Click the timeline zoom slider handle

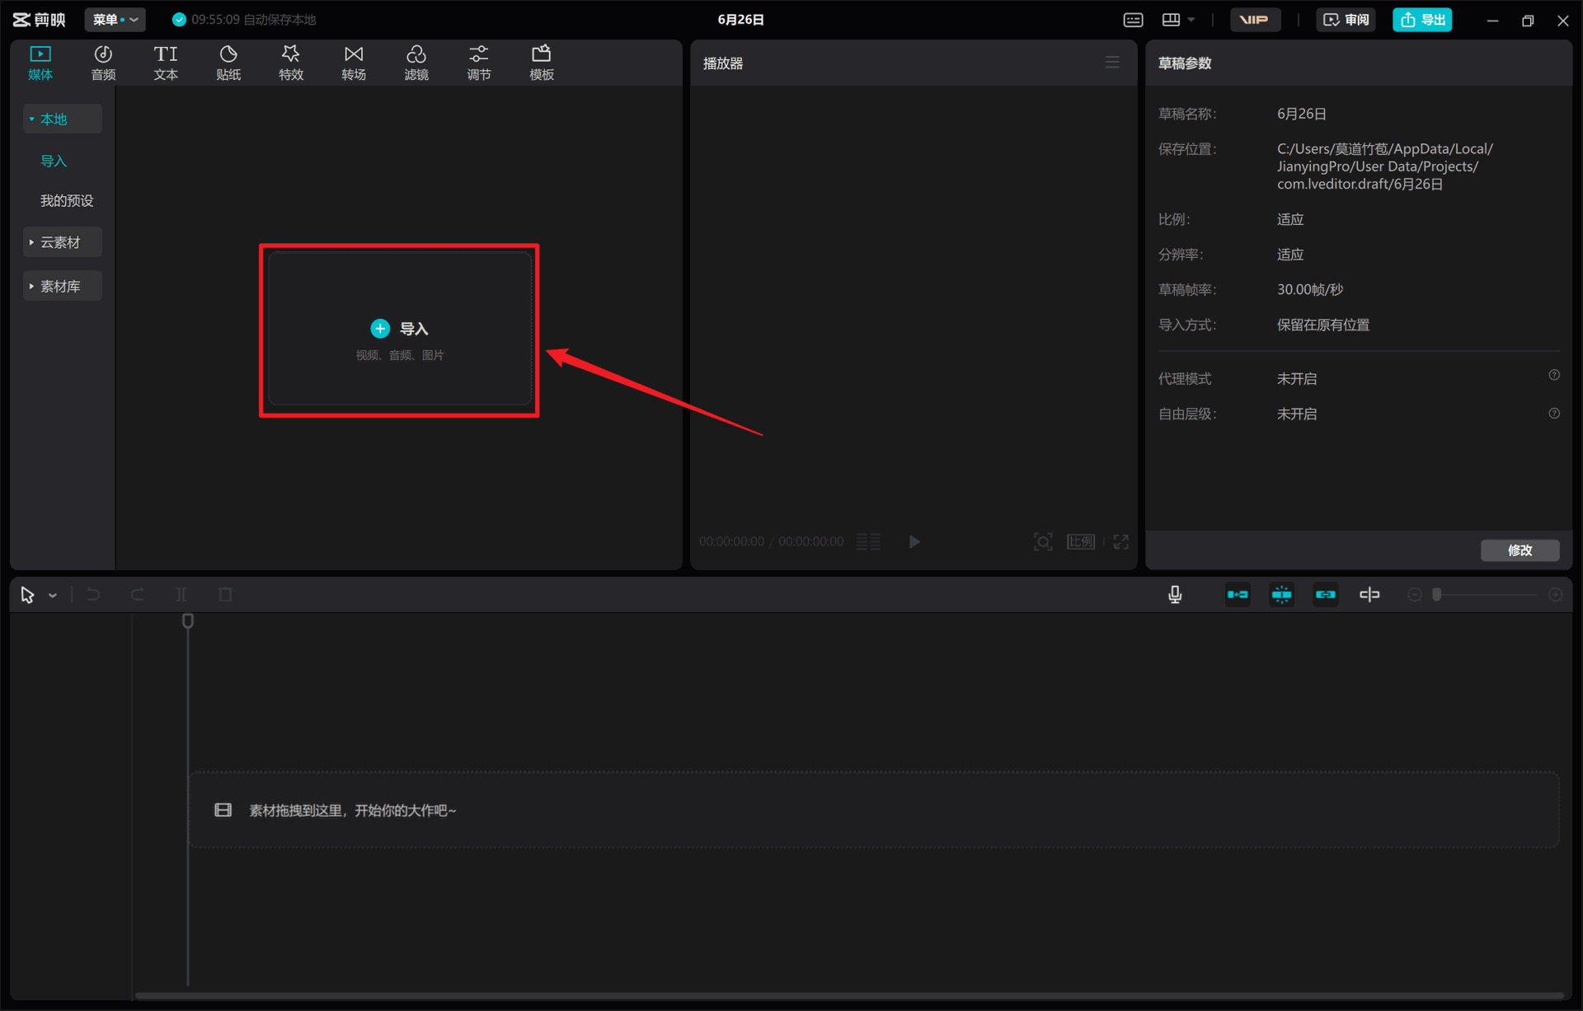tap(1437, 594)
